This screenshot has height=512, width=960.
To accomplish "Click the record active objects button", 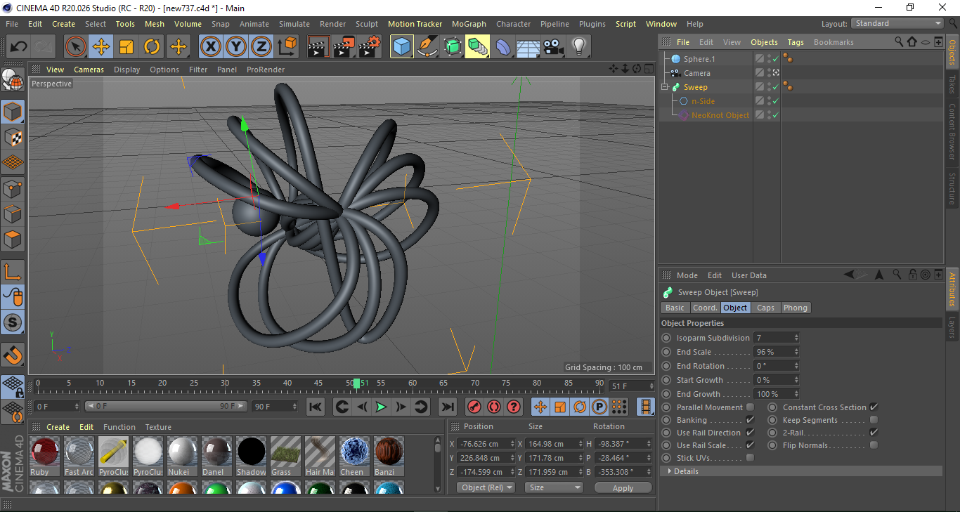I will click(x=474, y=407).
